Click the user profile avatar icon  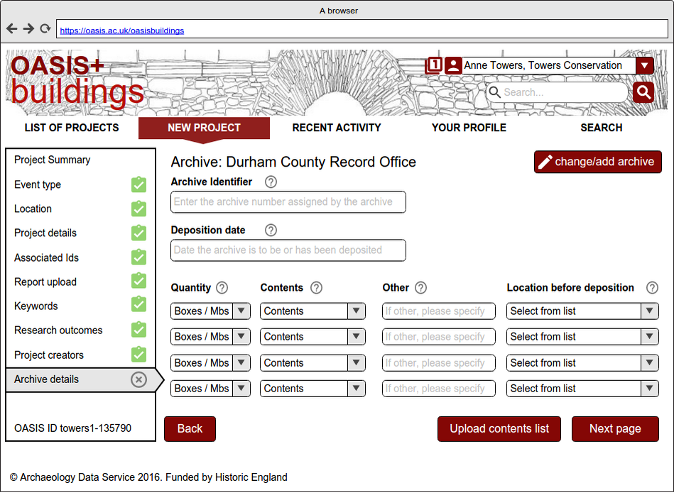[453, 66]
